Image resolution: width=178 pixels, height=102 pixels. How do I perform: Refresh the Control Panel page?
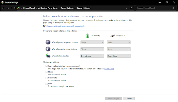[x=131, y=8]
